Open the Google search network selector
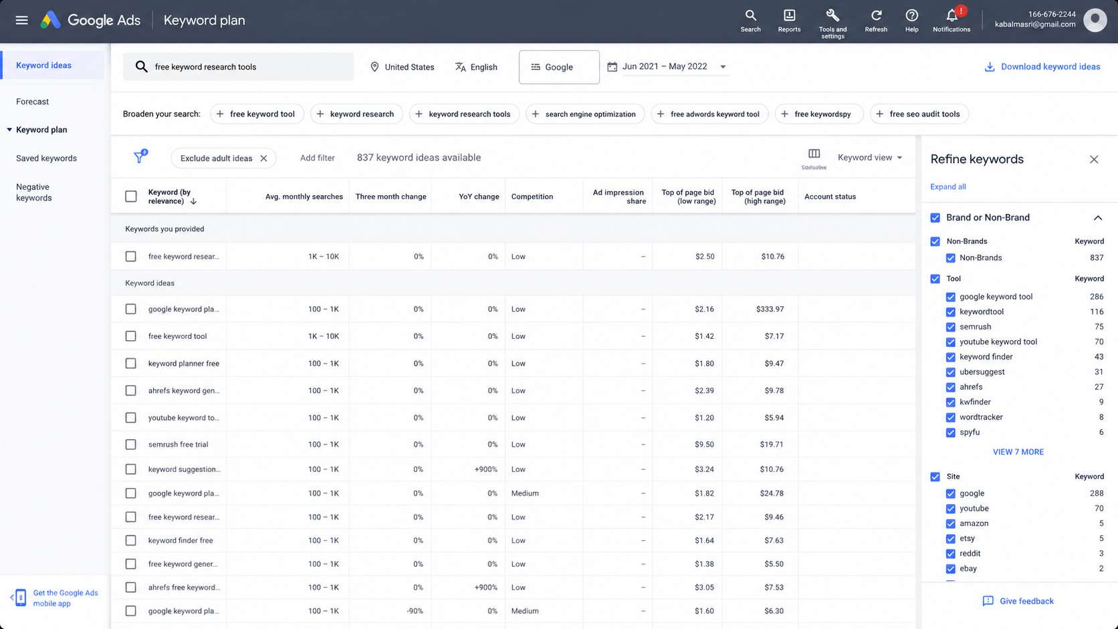 coord(559,67)
